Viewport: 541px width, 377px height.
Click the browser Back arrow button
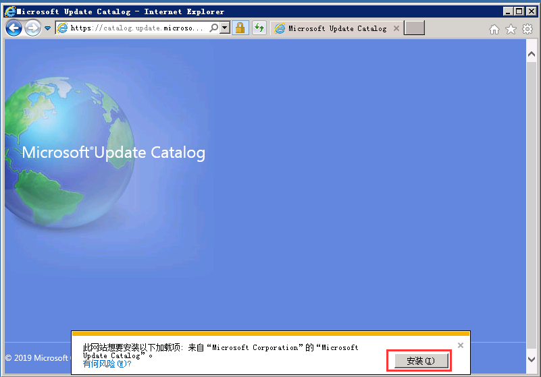click(14, 28)
